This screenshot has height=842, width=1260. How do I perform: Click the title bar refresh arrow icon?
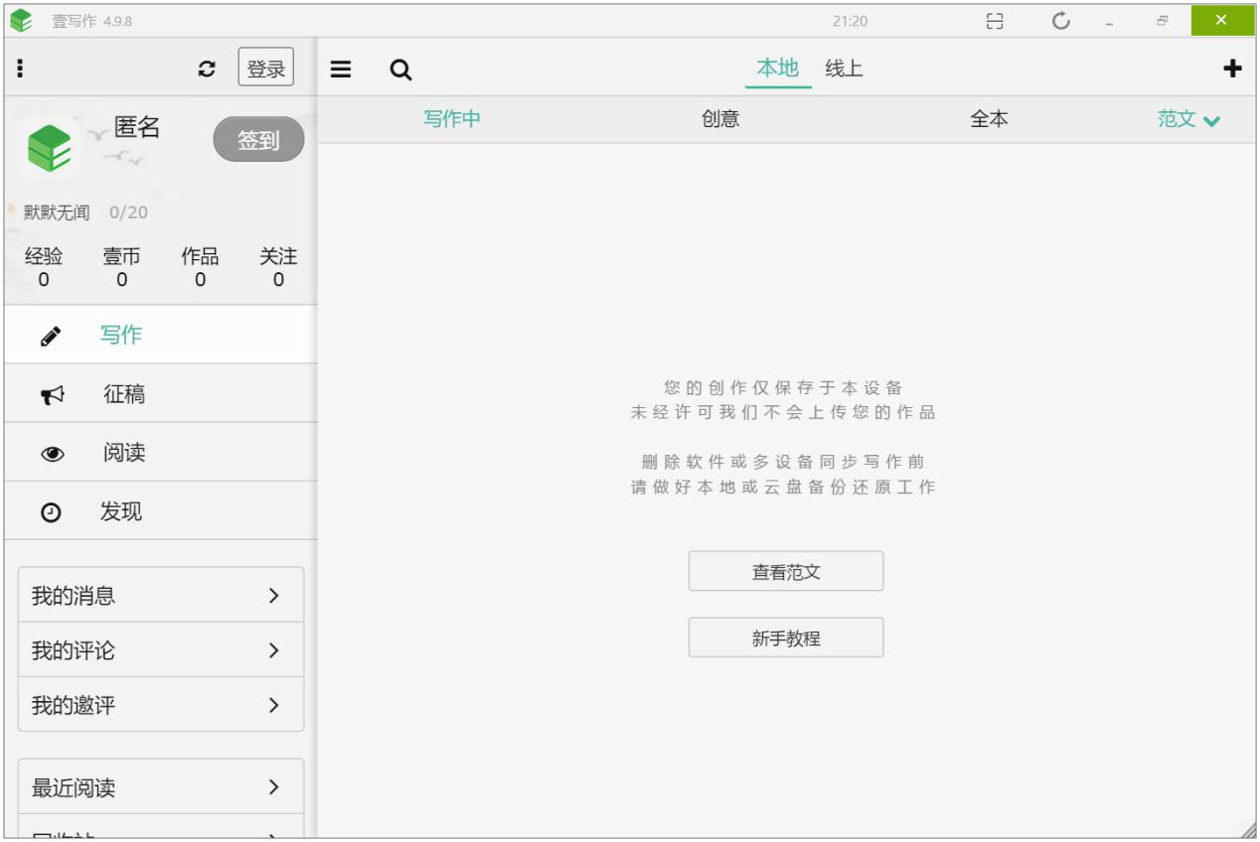[1060, 21]
